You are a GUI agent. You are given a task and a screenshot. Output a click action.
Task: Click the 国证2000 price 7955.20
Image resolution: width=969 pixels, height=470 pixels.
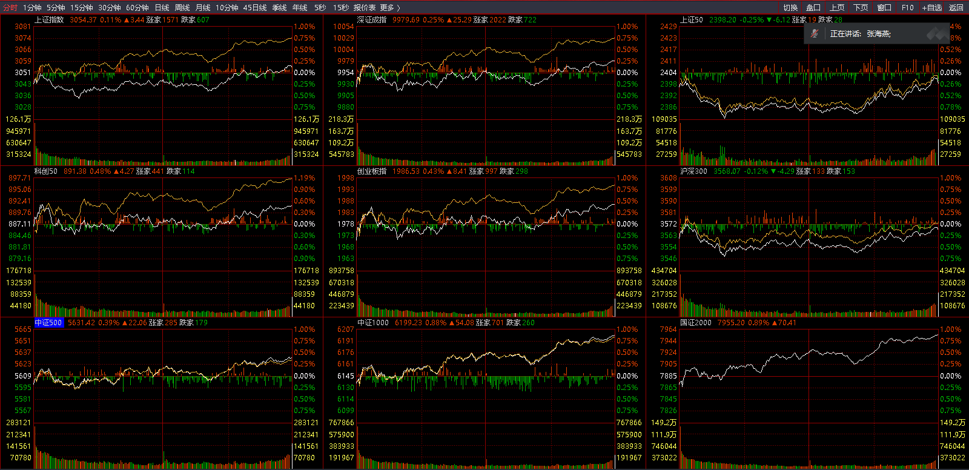pyautogui.click(x=731, y=322)
